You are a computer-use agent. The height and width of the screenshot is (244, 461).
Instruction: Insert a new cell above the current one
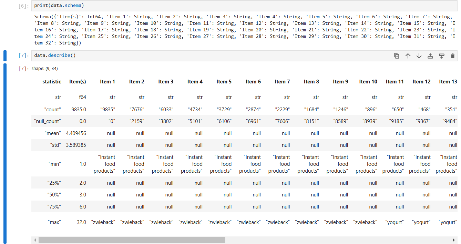pyautogui.click(x=430, y=56)
